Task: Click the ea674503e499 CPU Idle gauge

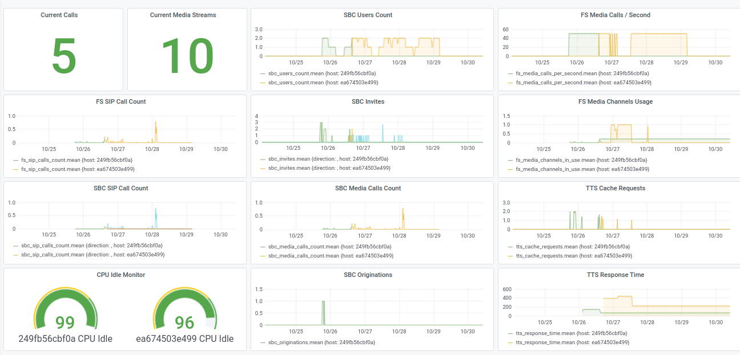Action: [184, 311]
